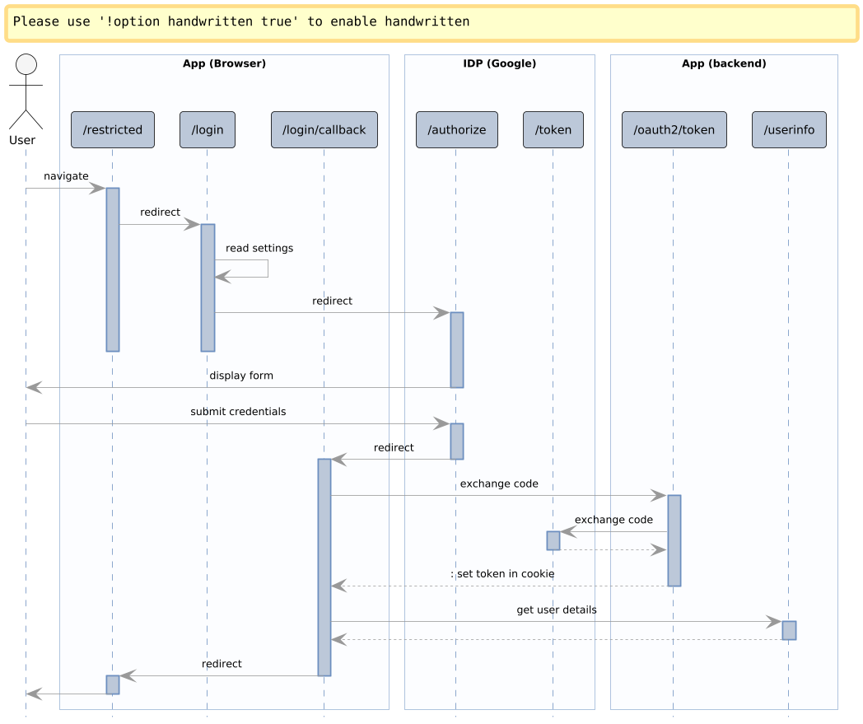Click the 'submit credentials' message label
Image resolution: width=863 pixels, height=724 pixels.
238,412
